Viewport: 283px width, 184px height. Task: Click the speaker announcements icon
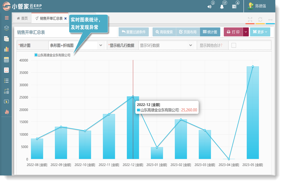point(210,7)
